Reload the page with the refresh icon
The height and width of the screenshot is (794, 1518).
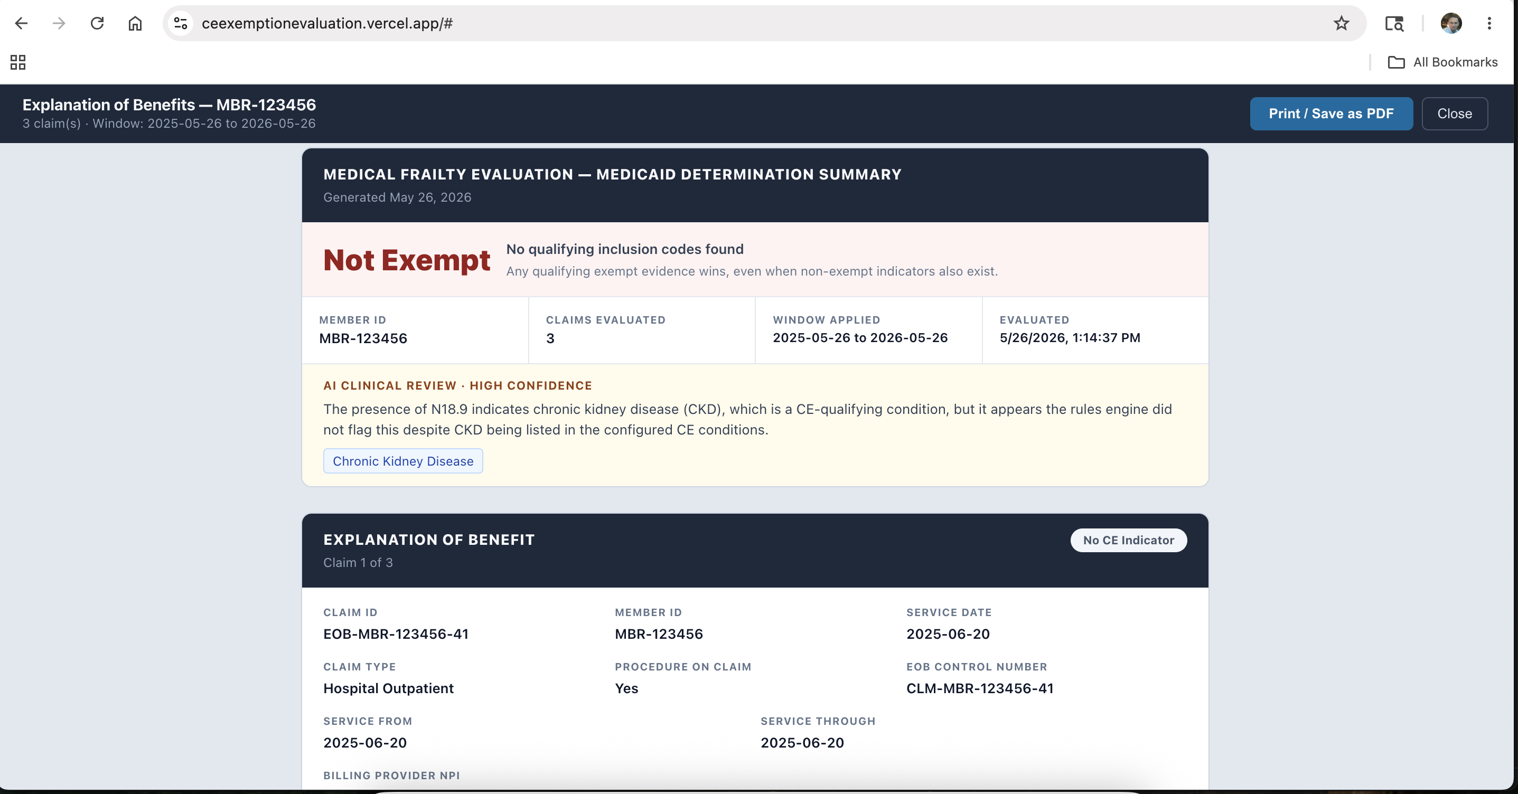tap(97, 24)
